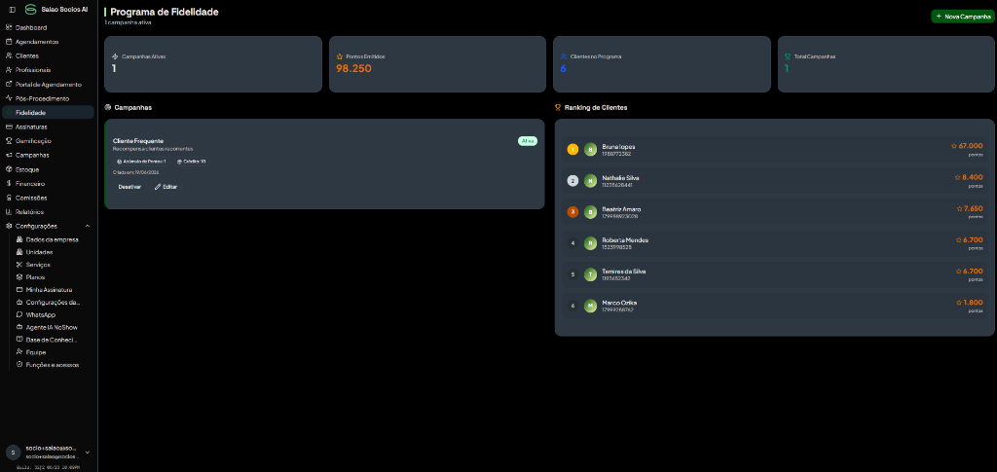Screen dimensions: 997x472
Task: Open the Clientes section
Action: pos(49,55)
